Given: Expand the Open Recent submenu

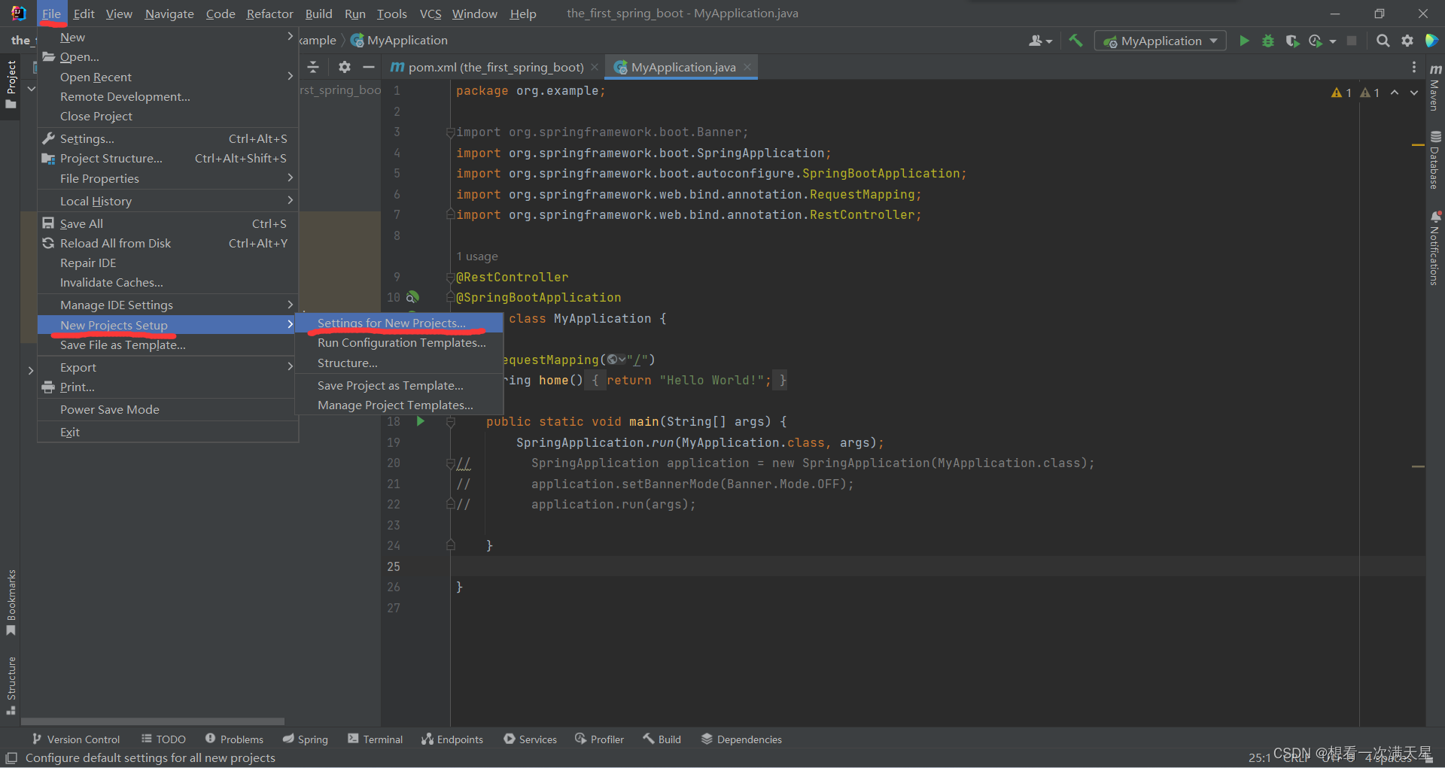Looking at the screenshot, I should coord(96,77).
